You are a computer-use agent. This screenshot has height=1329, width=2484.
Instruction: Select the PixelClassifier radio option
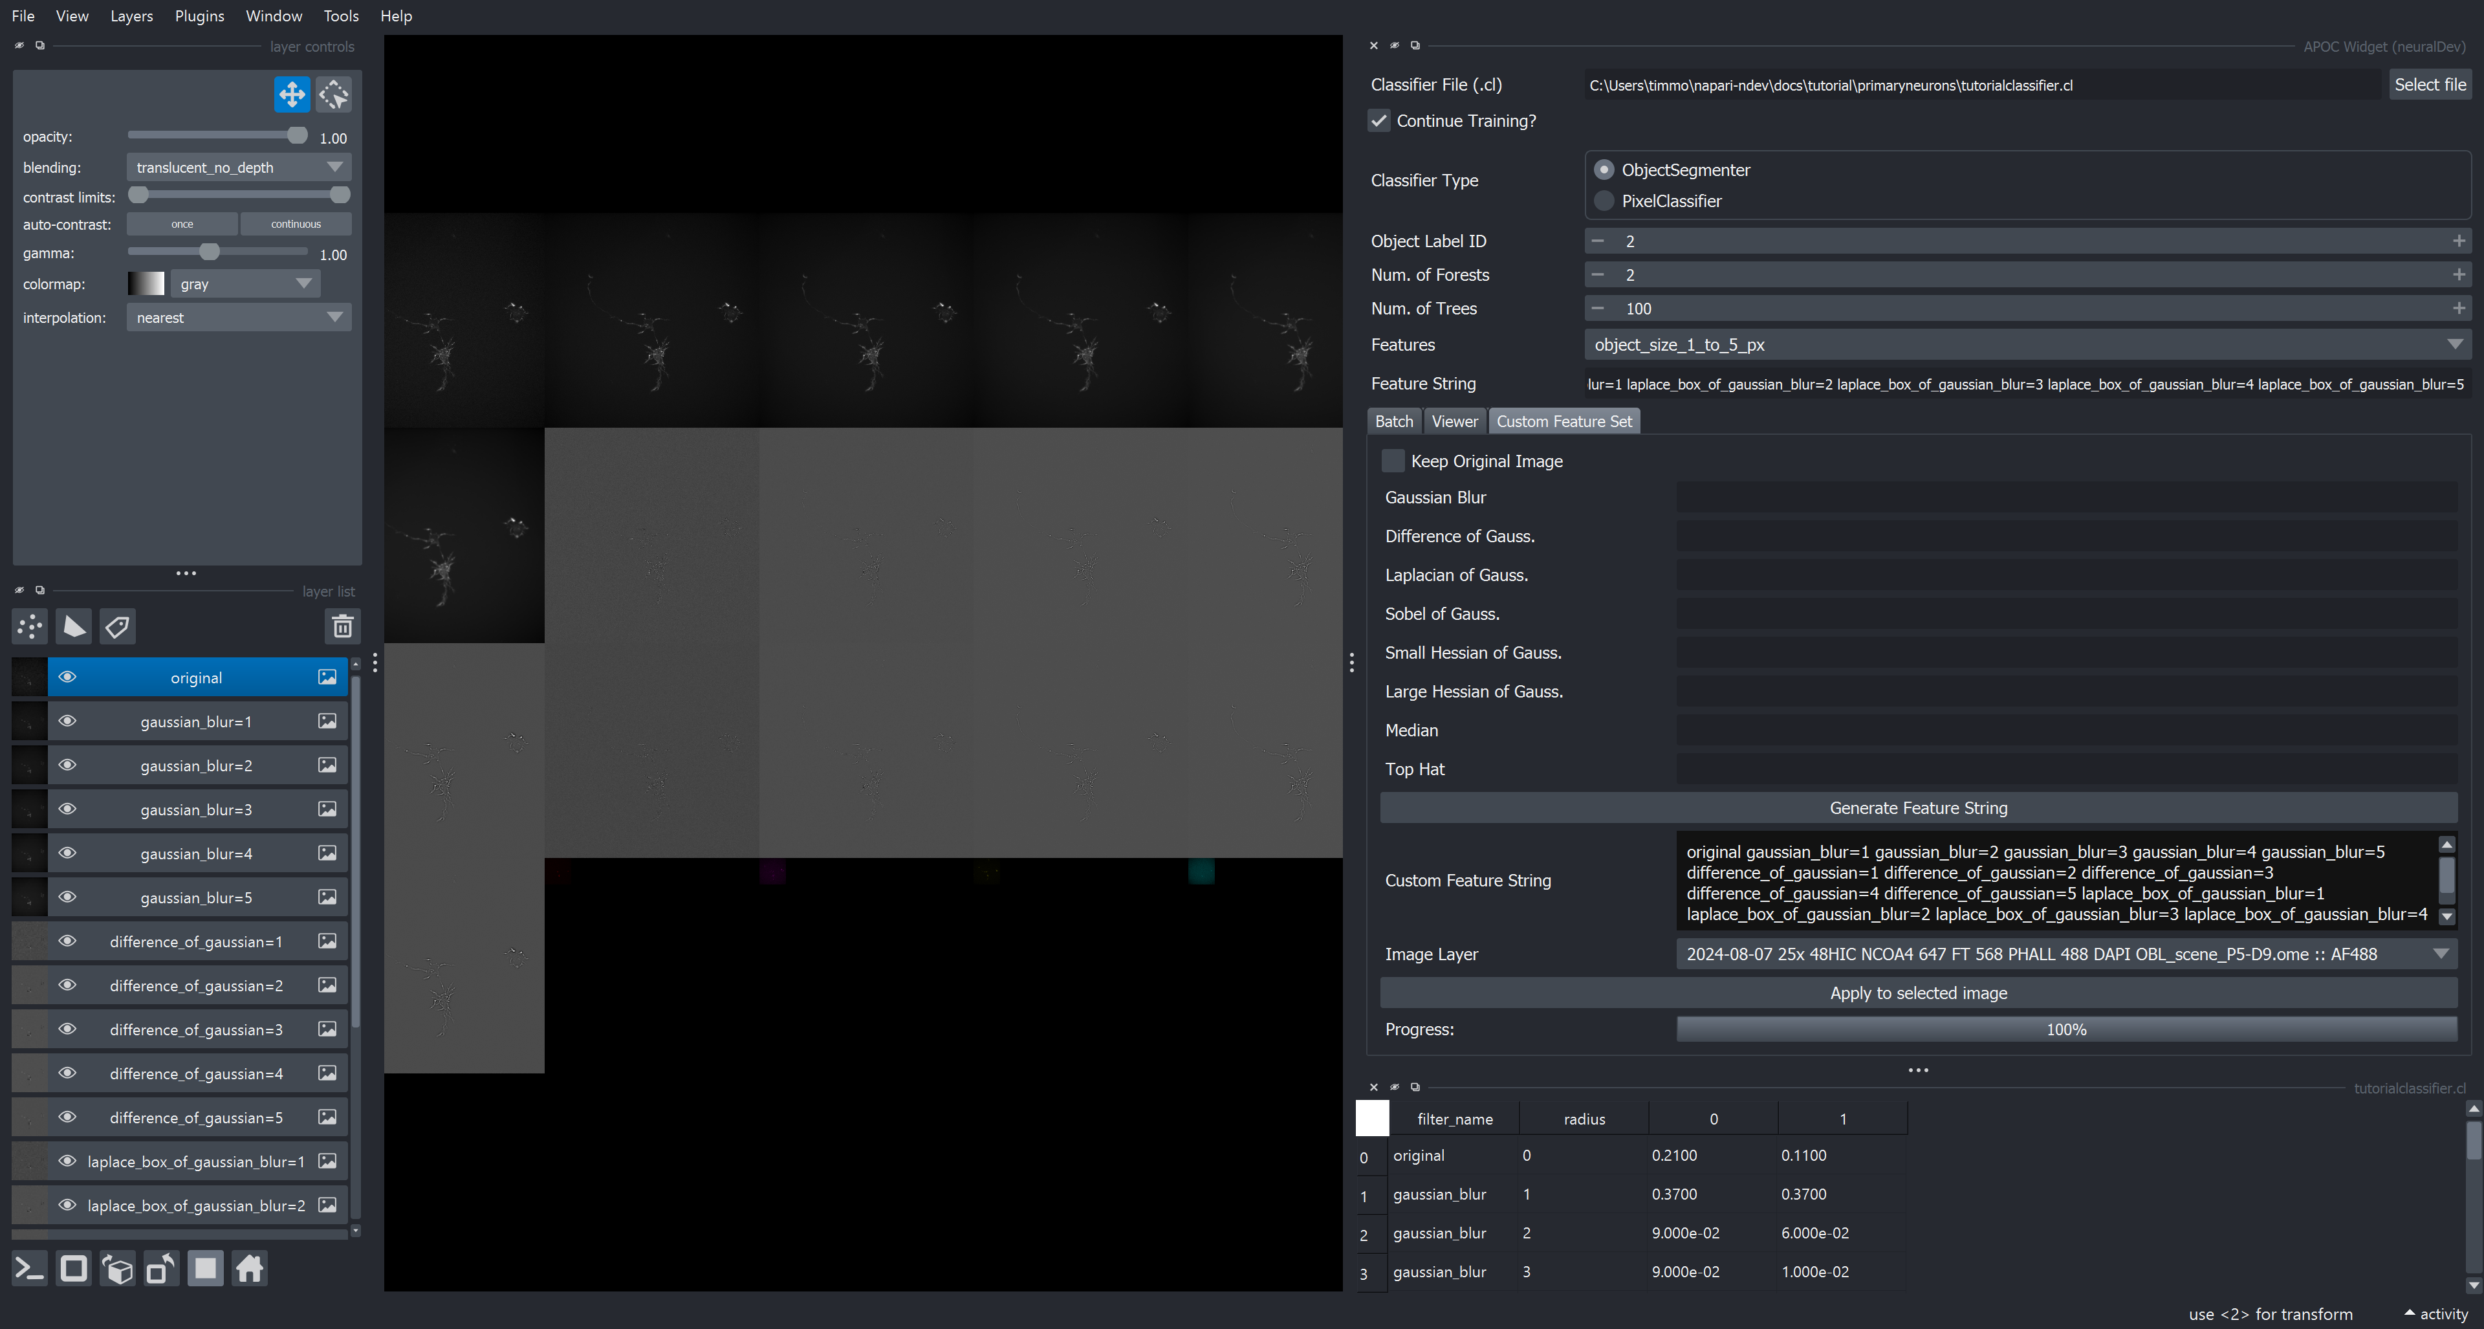pyautogui.click(x=1604, y=201)
